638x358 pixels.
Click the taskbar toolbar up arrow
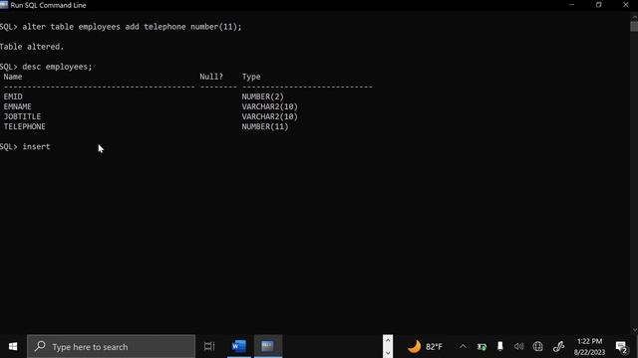[388, 340]
